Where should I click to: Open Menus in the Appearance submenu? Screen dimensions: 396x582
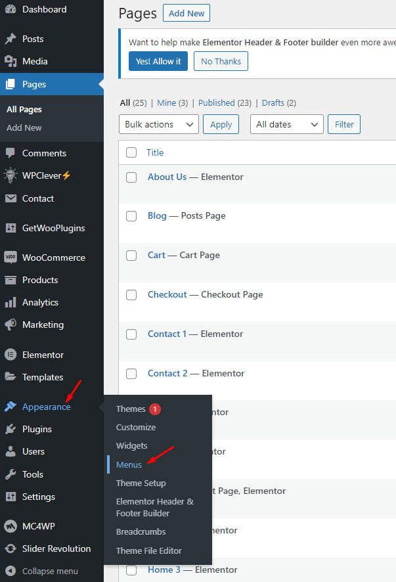pyautogui.click(x=129, y=464)
